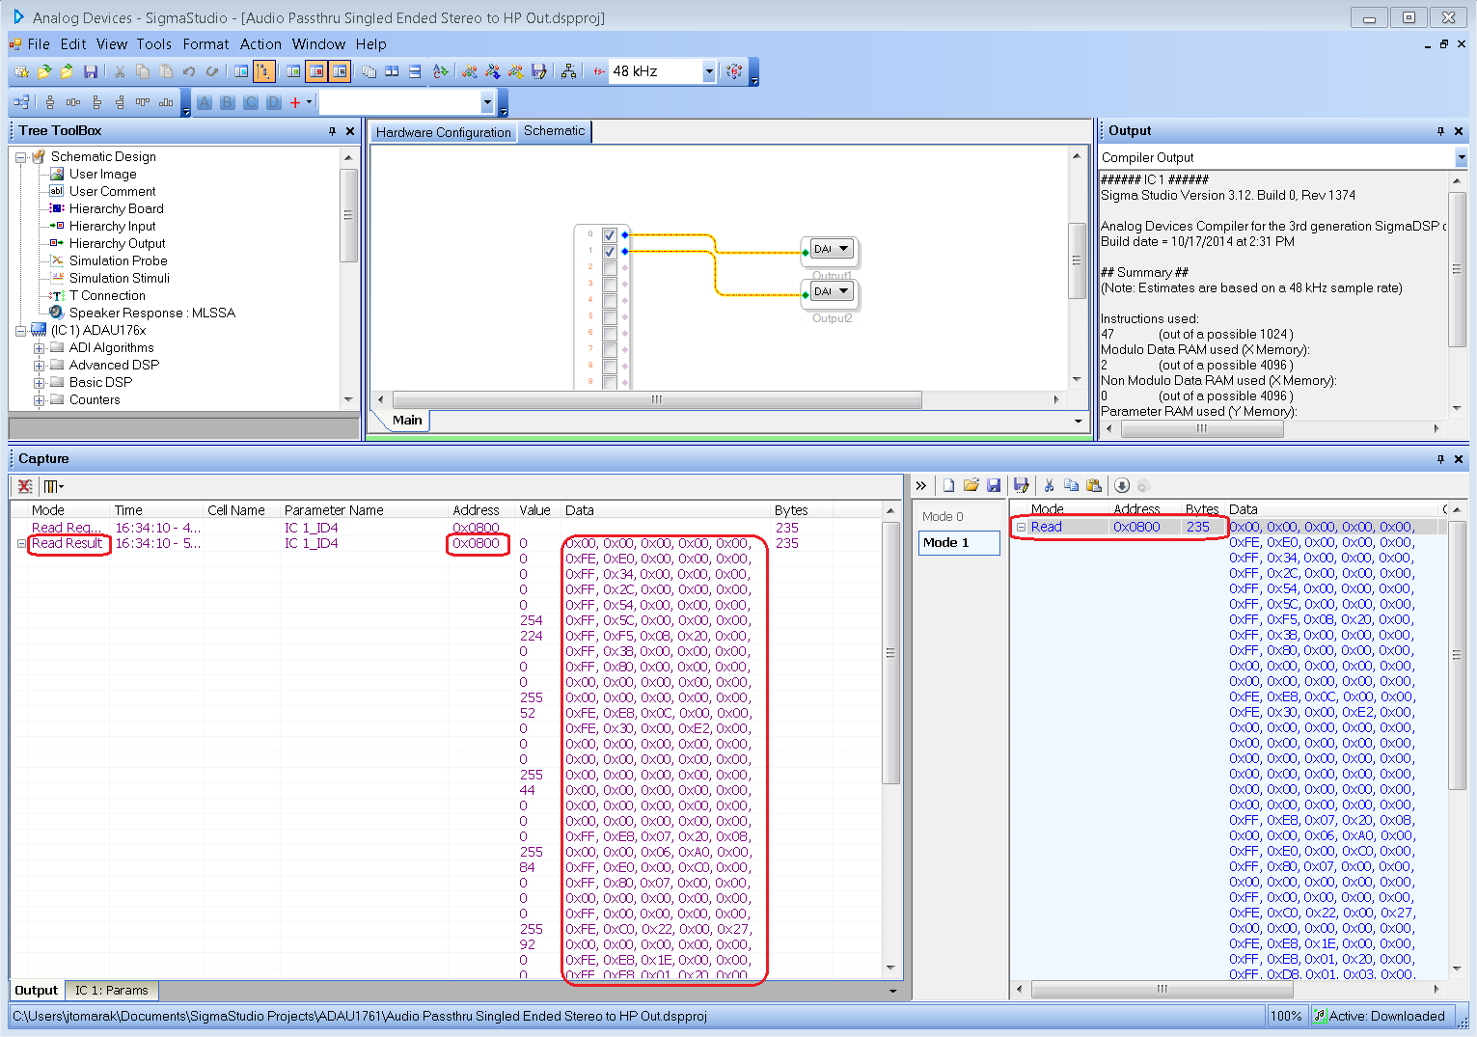Check input channel 5 checkbox

(610, 316)
